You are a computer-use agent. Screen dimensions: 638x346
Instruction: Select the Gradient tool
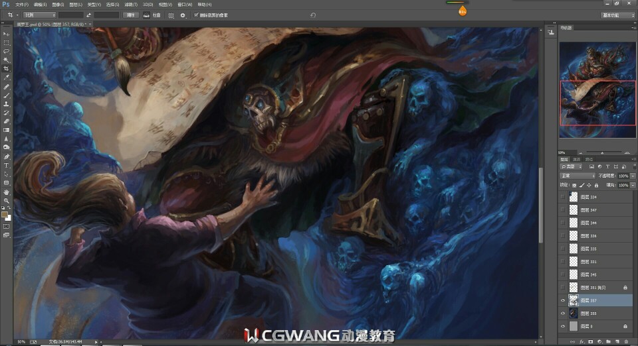coord(6,130)
